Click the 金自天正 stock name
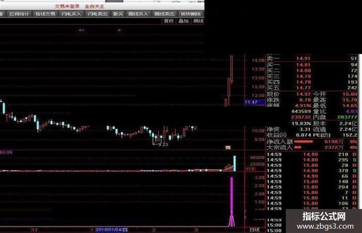Viewport: 362px width, 233px height. pyautogui.click(x=94, y=7)
